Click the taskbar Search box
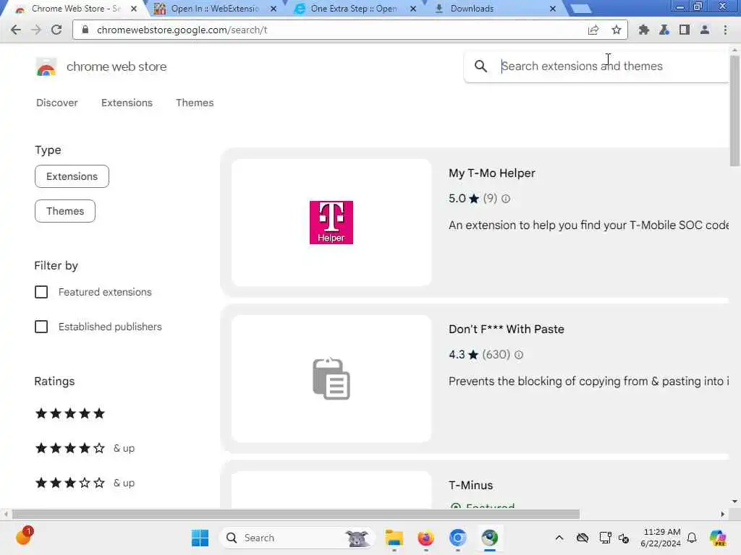 [297, 538]
